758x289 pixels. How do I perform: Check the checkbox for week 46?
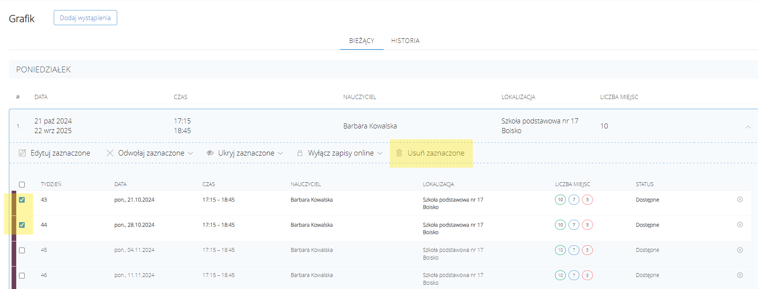[x=22, y=275]
